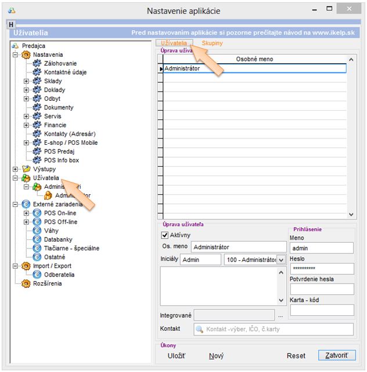Image resolution: width=367 pixels, height=372 pixels.
Task: Switch to the Skupiny tab
Action: pos(211,43)
